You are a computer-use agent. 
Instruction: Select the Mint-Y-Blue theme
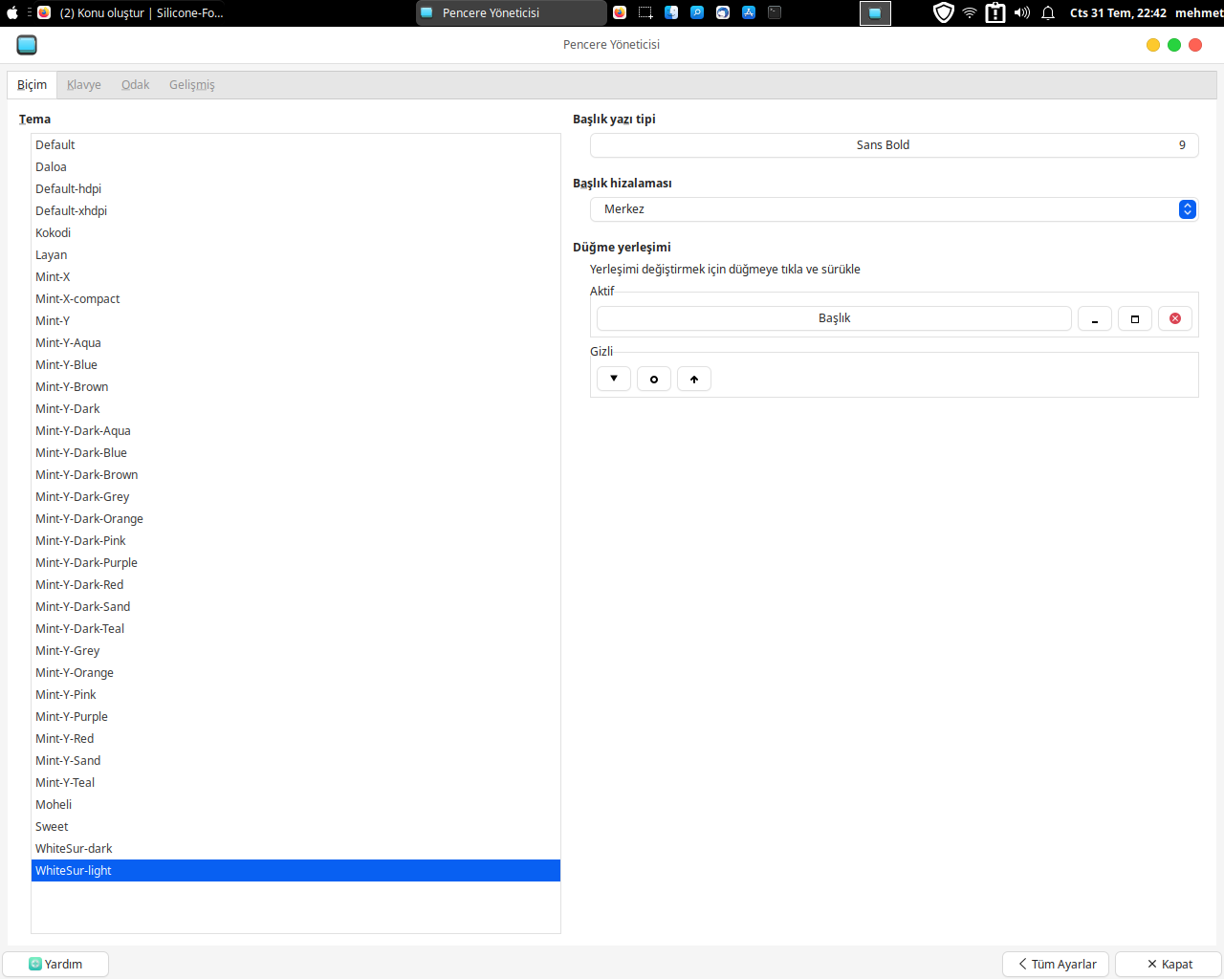click(x=295, y=365)
